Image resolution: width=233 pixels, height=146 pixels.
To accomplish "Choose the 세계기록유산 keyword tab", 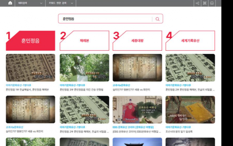I will tap(190, 41).
